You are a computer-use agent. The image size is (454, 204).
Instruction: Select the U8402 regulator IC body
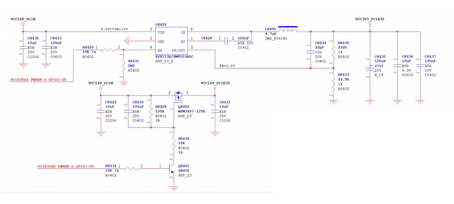pos(171,41)
